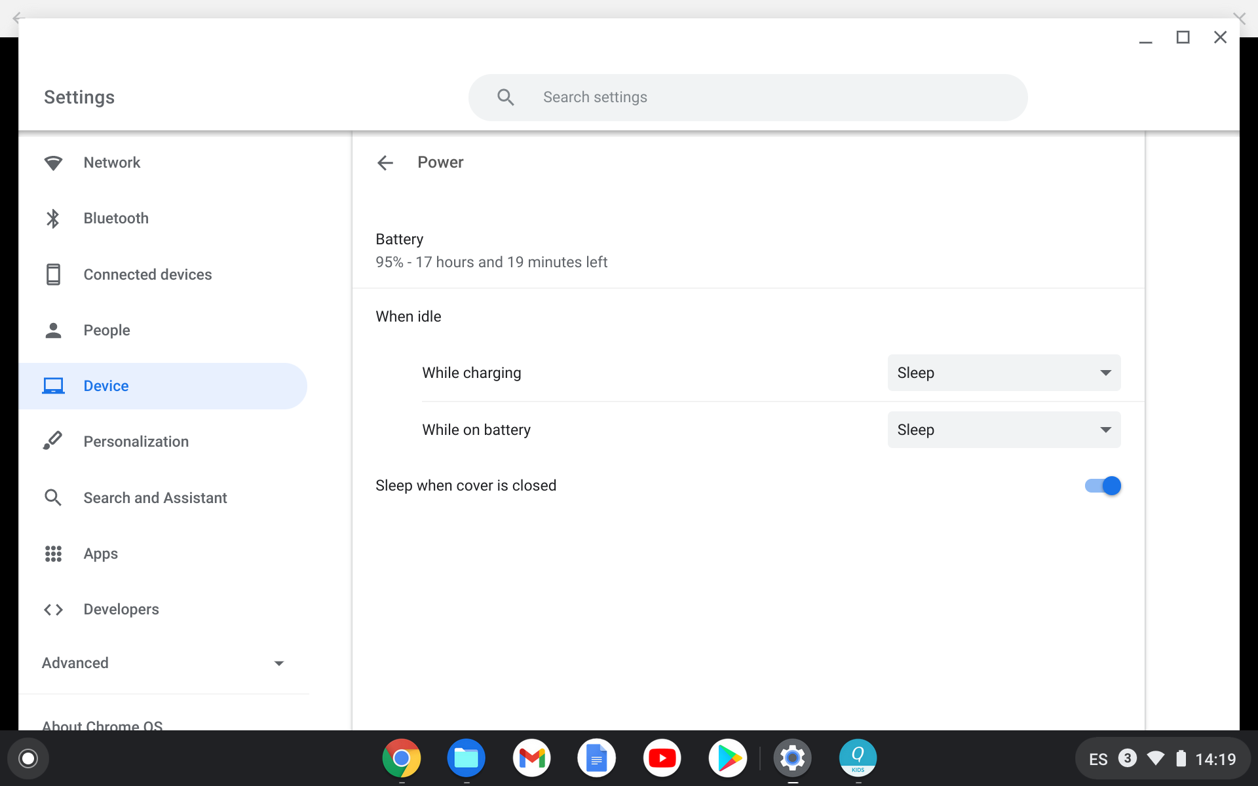This screenshot has height=786, width=1258.
Task: Open the Files app from the shelf
Action: pyautogui.click(x=467, y=758)
